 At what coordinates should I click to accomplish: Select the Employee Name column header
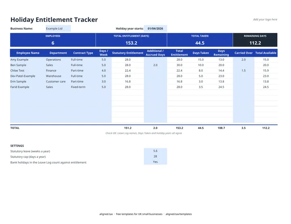point(28,53)
